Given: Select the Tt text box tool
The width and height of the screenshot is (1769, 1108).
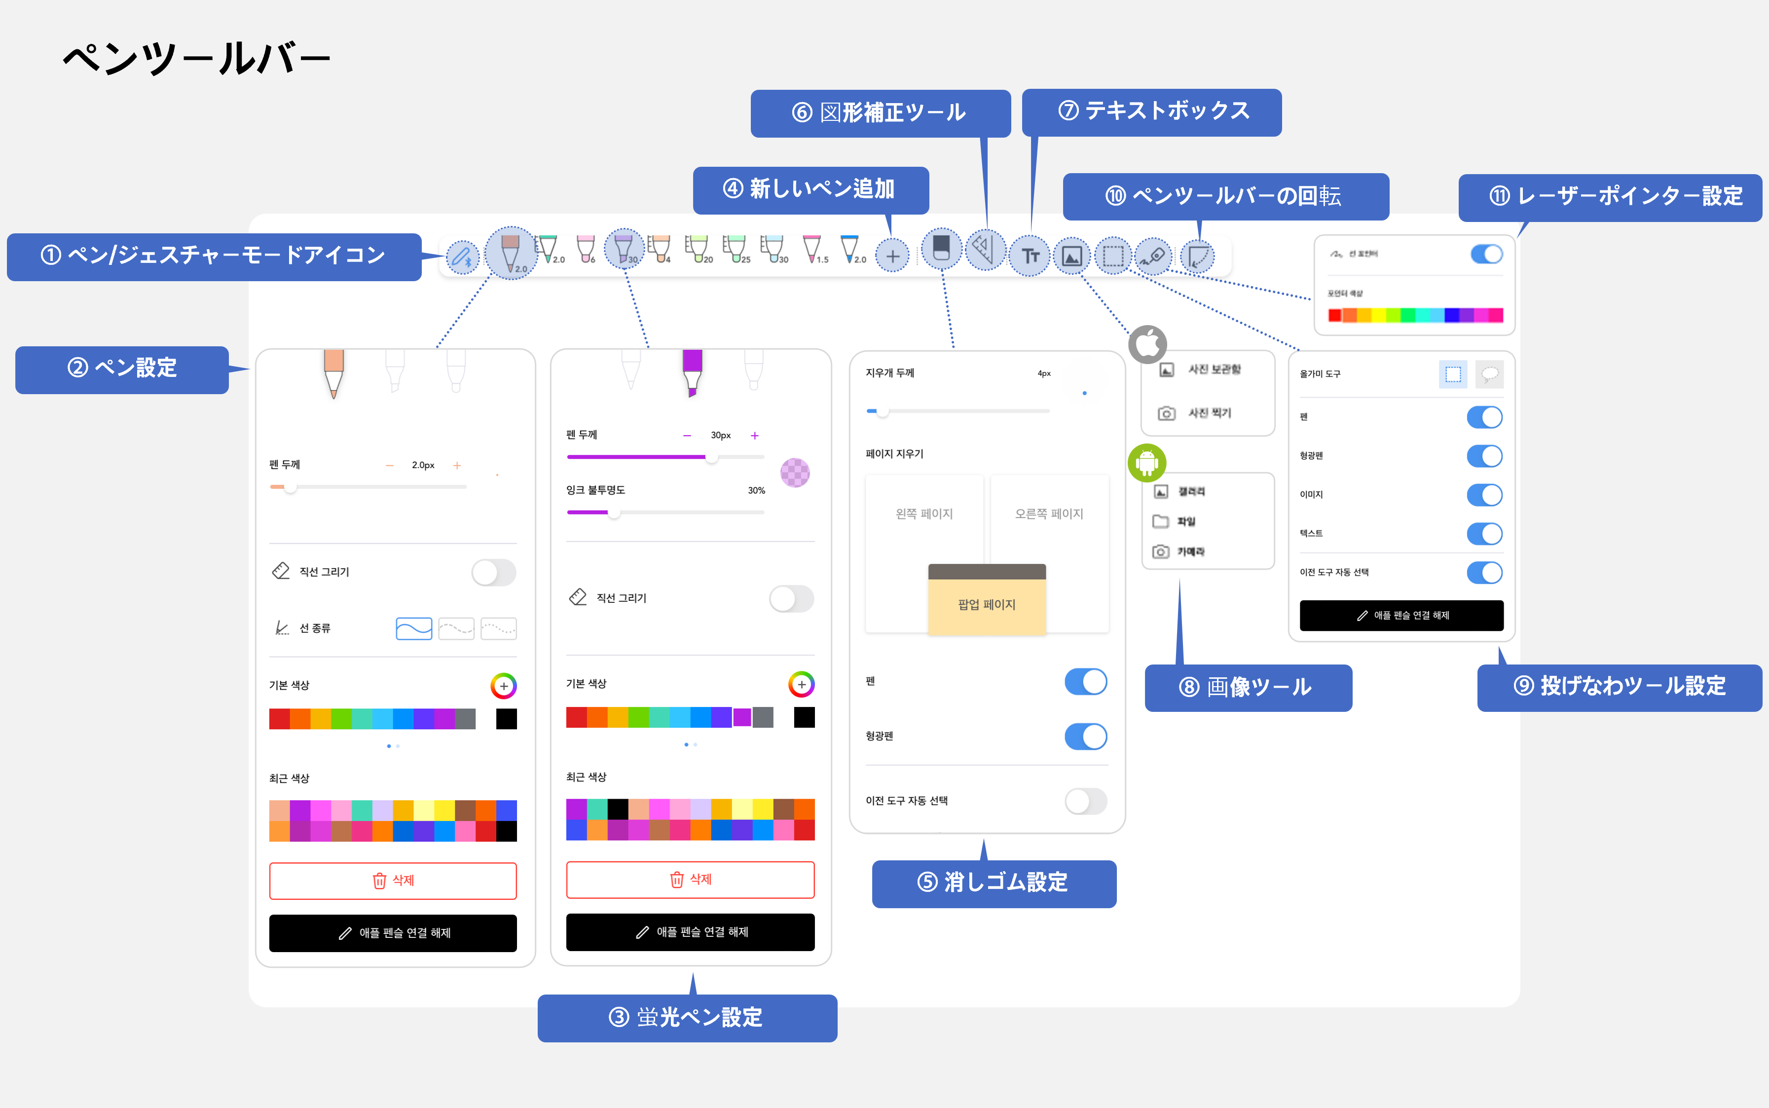Looking at the screenshot, I should point(1031,256).
